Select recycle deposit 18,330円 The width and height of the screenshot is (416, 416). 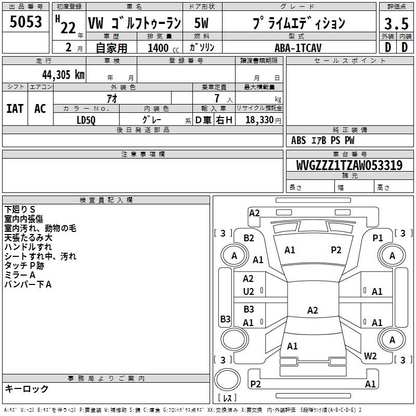pyautogui.click(x=263, y=120)
